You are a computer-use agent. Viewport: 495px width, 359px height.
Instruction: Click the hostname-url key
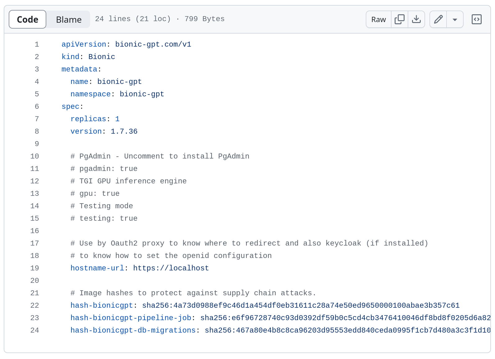click(x=97, y=268)
